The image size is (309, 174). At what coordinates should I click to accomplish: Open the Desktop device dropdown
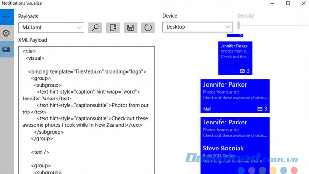[x=197, y=27]
